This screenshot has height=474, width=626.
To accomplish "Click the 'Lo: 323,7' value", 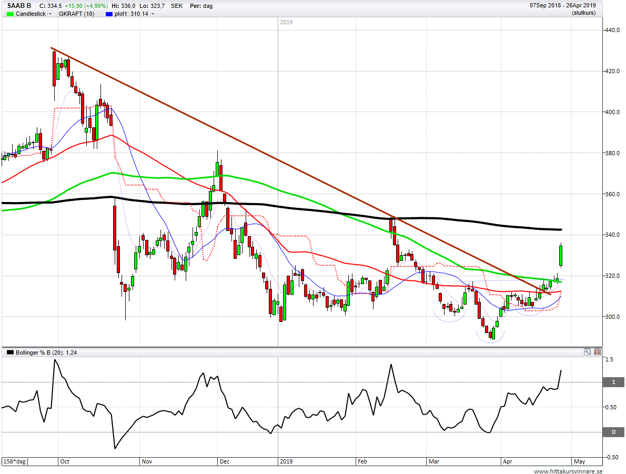I will point(152,6).
